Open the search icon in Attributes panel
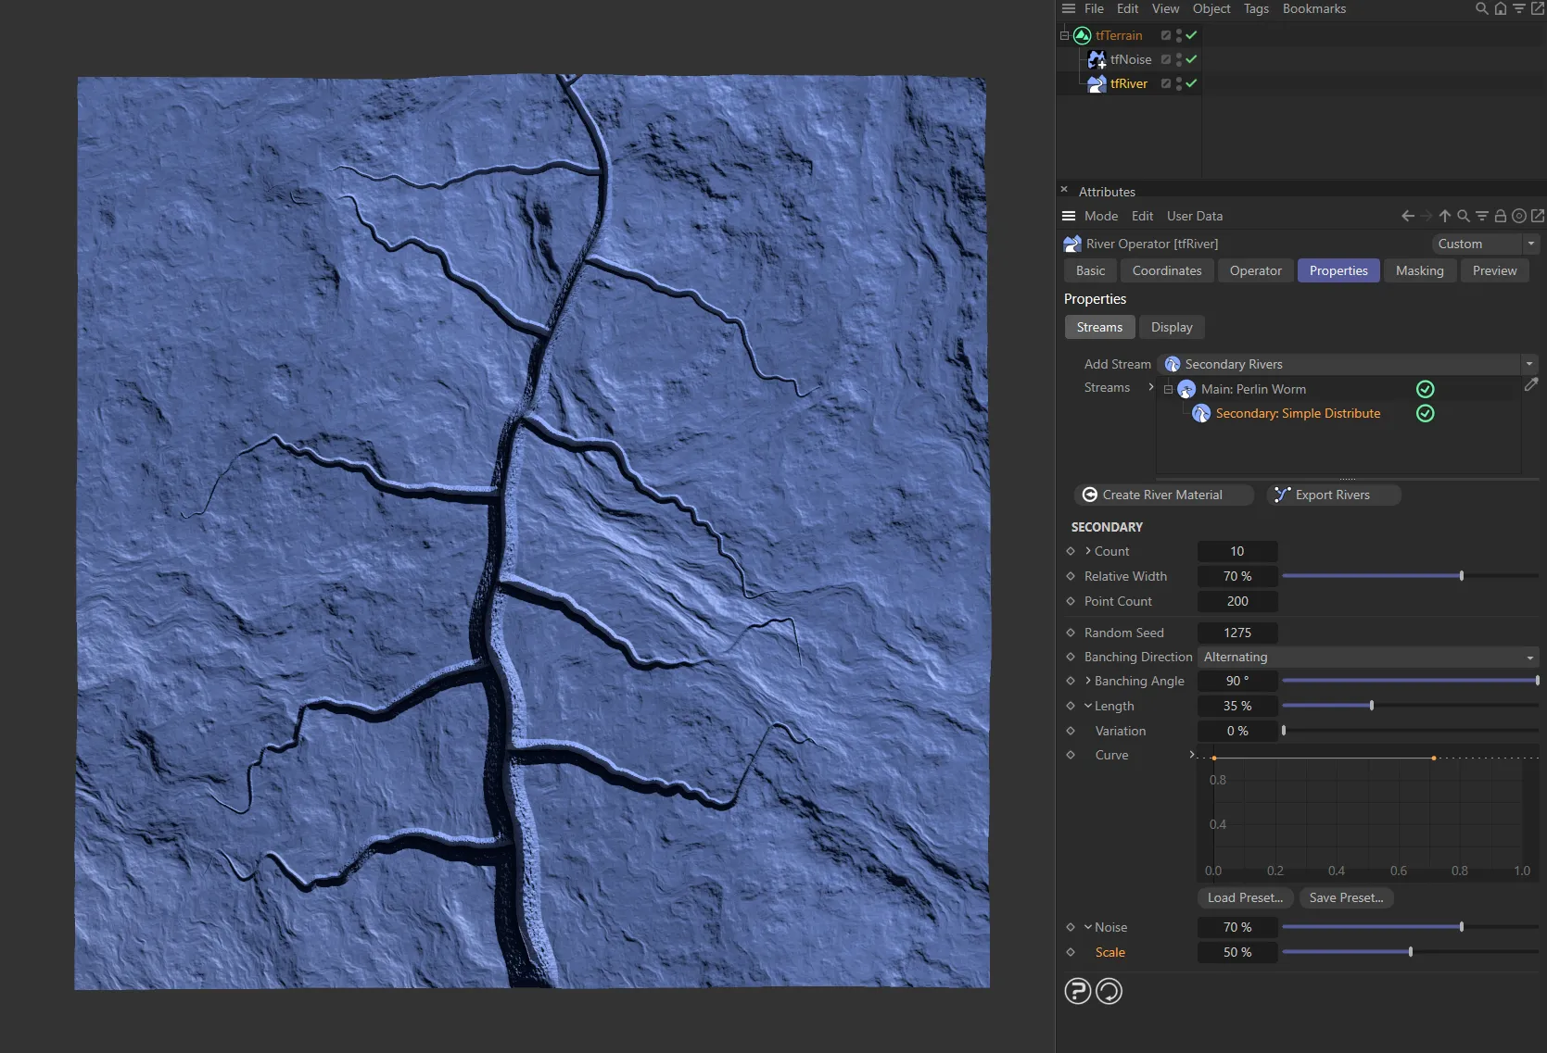Viewport: 1547px width, 1053px height. pos(1463,216)
